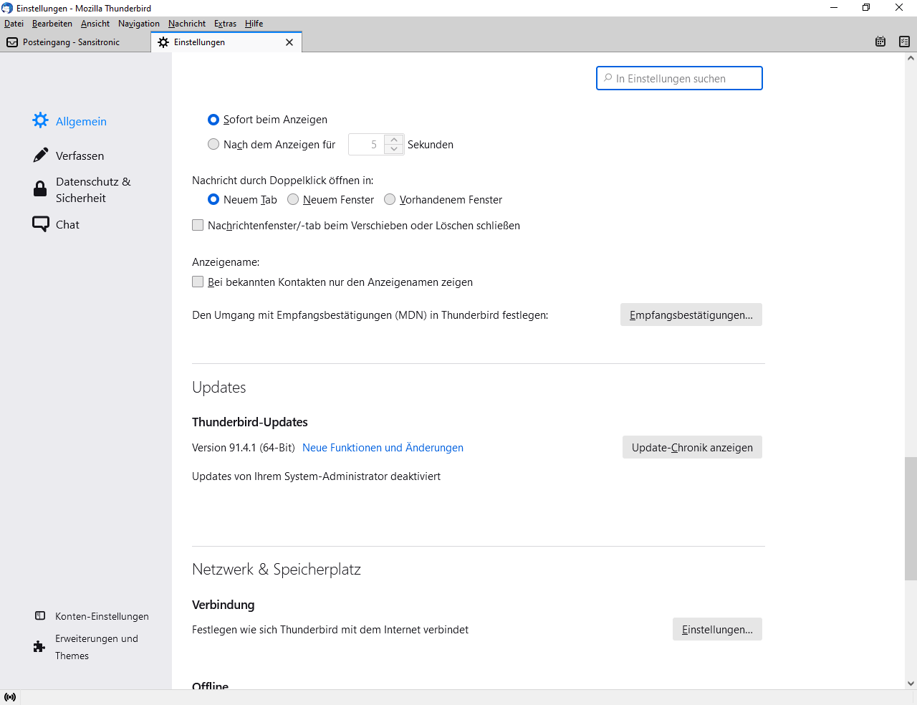917x705 pixels.
Task: Open the tasks tab icon
Action: click(x=904, y=42)
